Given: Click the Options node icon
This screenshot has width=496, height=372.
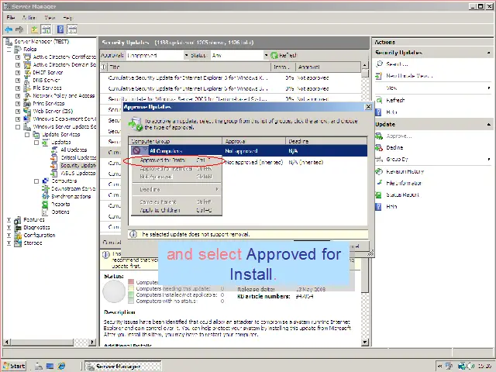Looking at the screenshot, I should pyautogui.click(x=46, y=212).
